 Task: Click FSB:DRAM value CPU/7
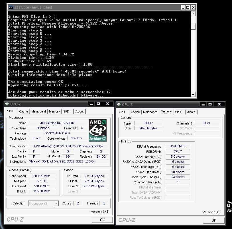[x=178, y=151]
